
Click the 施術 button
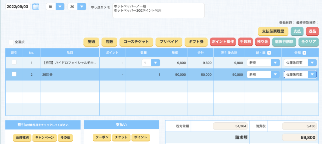tap(91, 42)
